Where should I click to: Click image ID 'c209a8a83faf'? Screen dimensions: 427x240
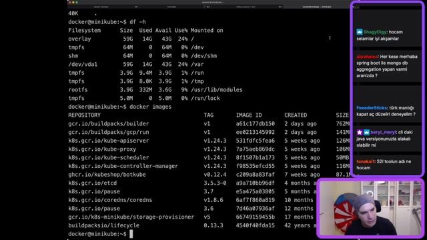(256, 175)
